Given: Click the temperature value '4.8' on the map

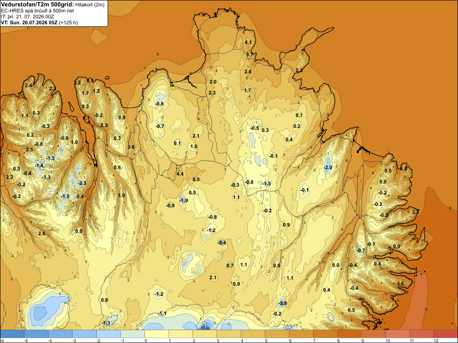Looking at the screenshot, I should coord(403,169).
